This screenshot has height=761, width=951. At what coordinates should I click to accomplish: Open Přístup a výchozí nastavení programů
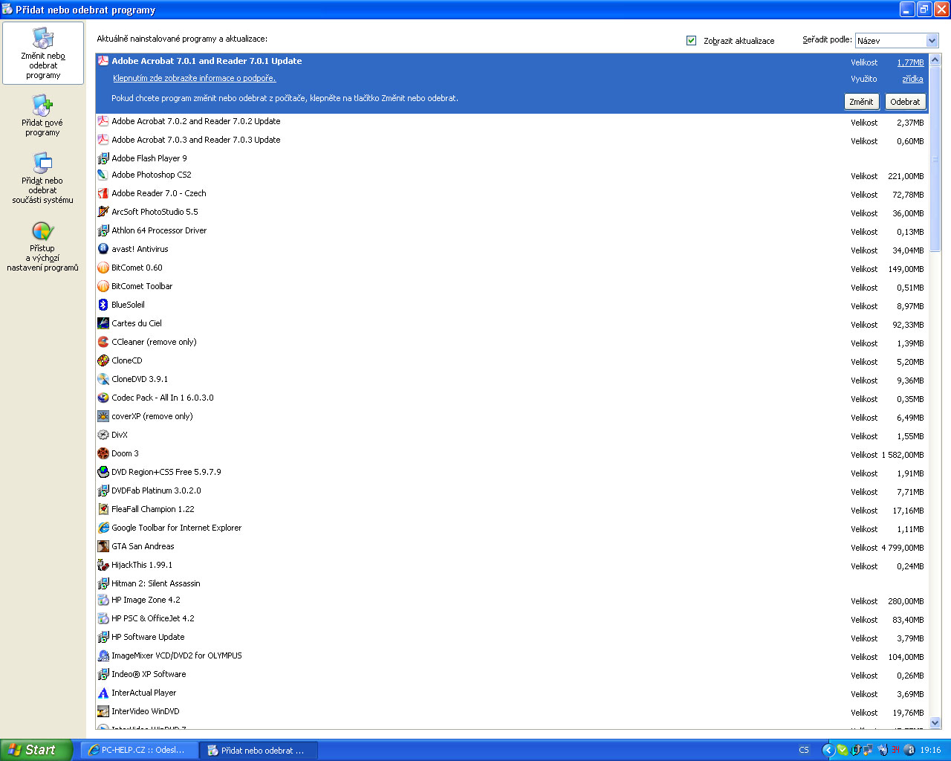[42, 247]
